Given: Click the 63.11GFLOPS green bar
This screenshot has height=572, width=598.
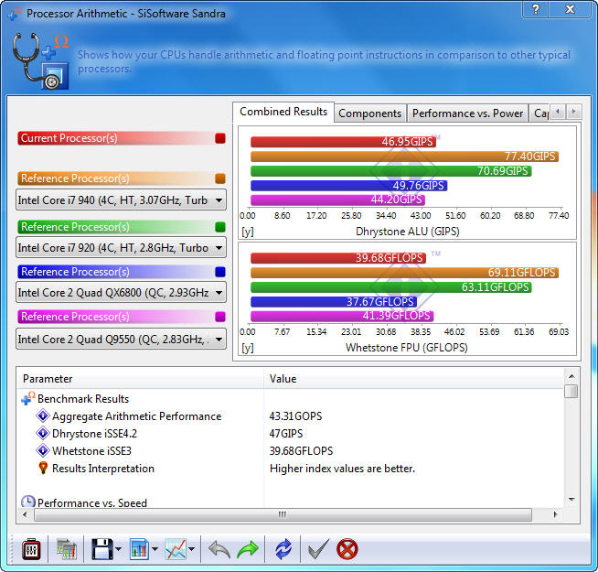Looking at the screenshot, I should click(x=391, y=287).
